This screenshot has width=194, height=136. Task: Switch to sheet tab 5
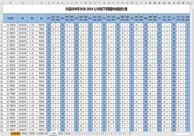pos(86,134)
